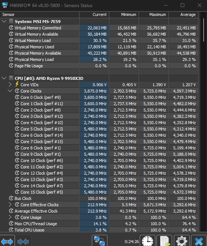Select Core 7 Clock (perf #15) row
The height and width of the screenshot is (246, 207).
pos(106,142)
